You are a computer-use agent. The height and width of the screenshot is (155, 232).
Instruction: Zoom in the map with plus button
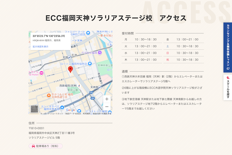coord(107,99)
